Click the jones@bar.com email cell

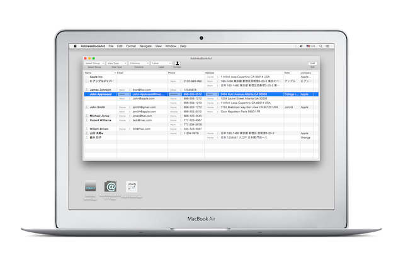point(142,116)
